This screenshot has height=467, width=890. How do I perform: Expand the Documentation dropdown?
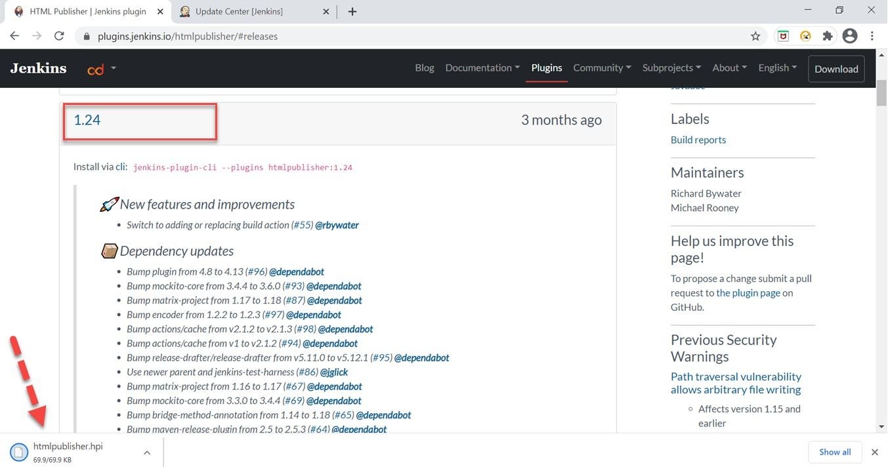tap(482, 68)
